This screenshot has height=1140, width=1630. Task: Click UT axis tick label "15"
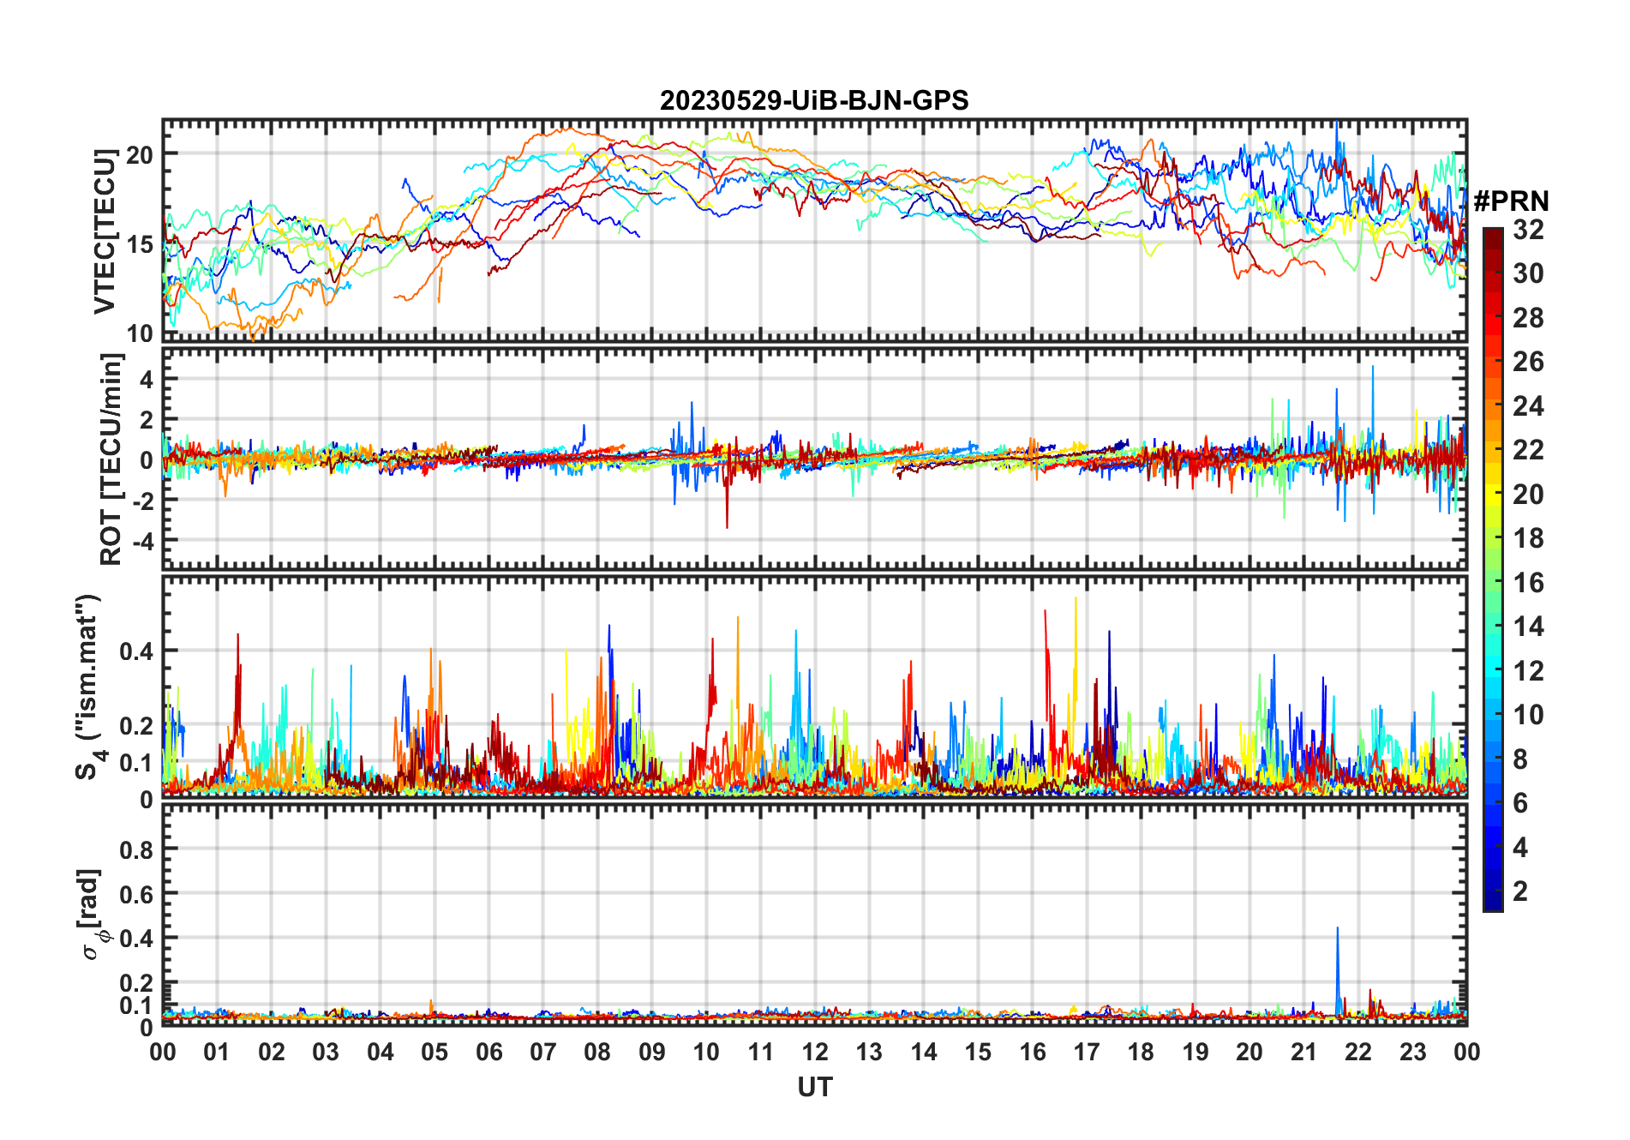pyautogui.click(x=978, y=1053)
